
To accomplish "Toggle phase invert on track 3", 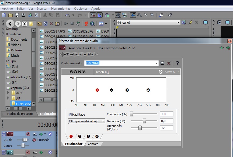I will click(35, 152).
